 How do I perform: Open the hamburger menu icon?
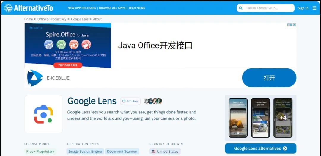tap(314, 8)
